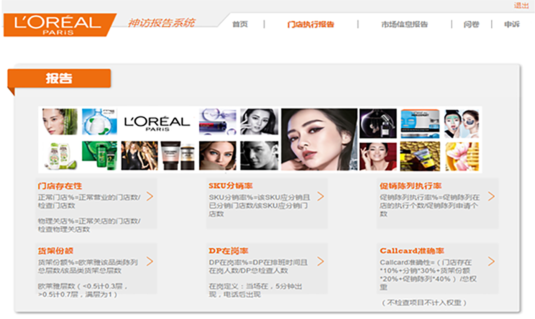
Task: Click the face mask women thumbnail
Action: [x=461, y=124]
